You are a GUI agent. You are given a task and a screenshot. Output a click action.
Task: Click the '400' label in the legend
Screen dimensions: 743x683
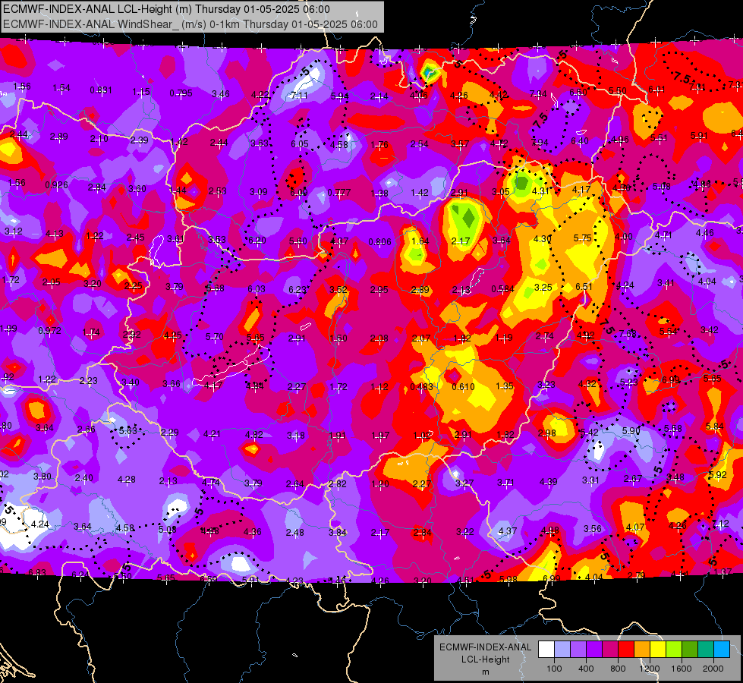pyautogui.click(x=586, y=669)
